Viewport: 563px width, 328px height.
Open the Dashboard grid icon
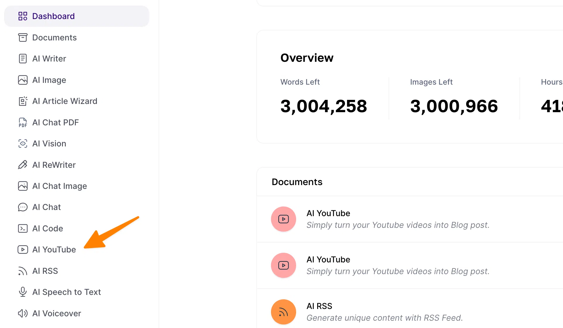click(23, 16)
